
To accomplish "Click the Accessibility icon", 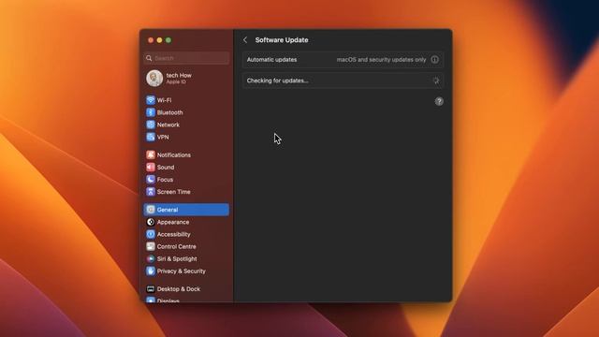I will pos(151,234).
